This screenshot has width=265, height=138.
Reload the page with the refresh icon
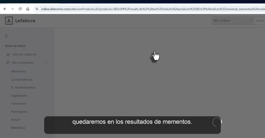20,9
